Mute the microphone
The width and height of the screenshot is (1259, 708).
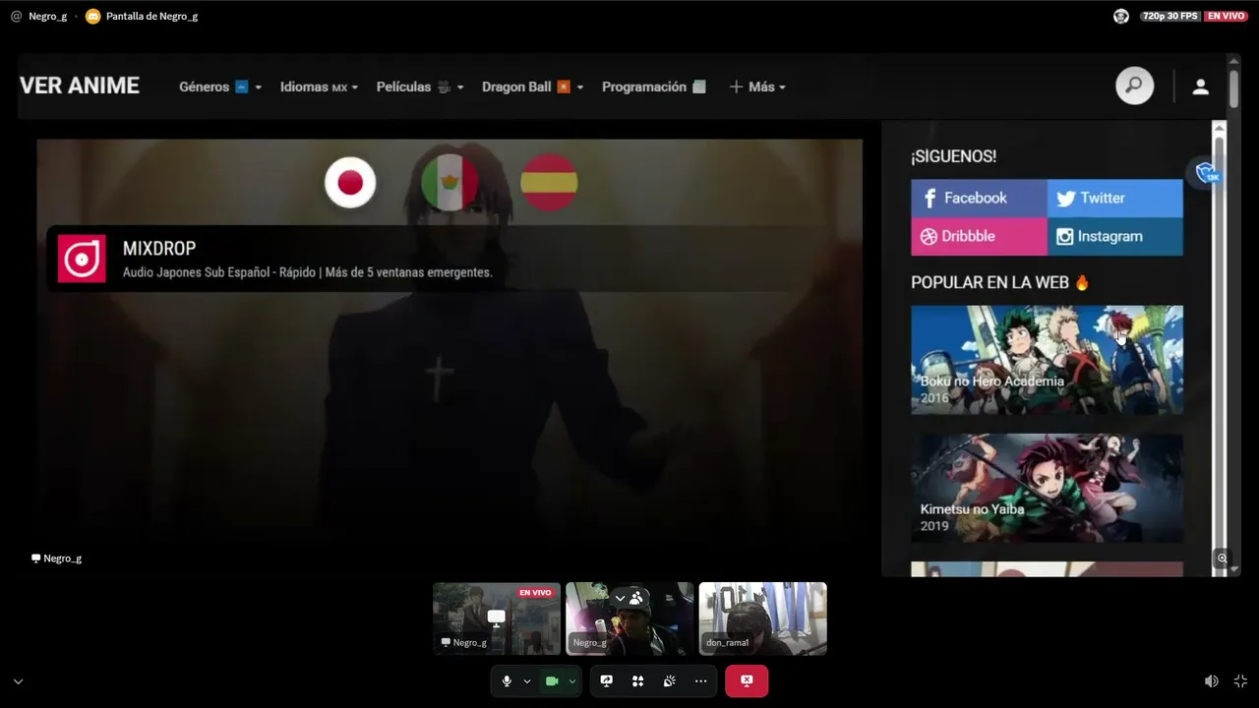507,680
